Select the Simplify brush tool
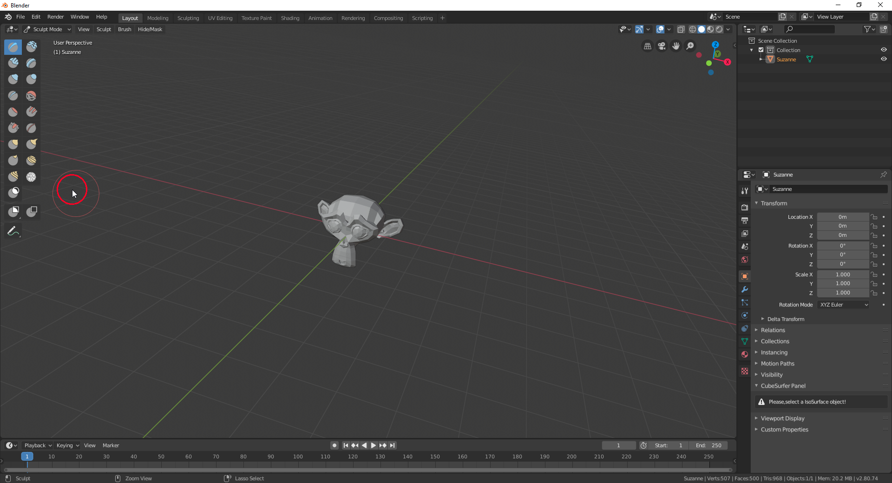The image size is (892, 483). 31,177
